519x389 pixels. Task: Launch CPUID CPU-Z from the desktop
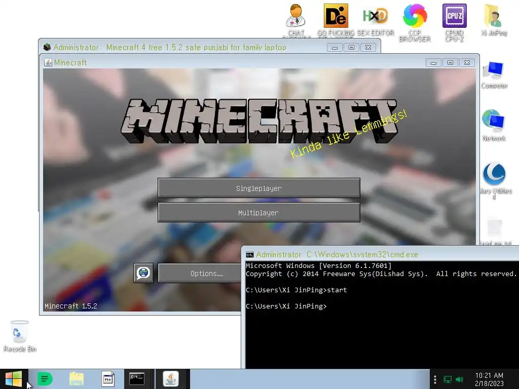455,22
